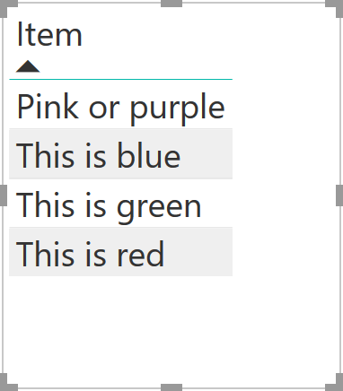Click the teal divider line under the header
Viewport: 343px width, 391px height.
tap(120, 79)
